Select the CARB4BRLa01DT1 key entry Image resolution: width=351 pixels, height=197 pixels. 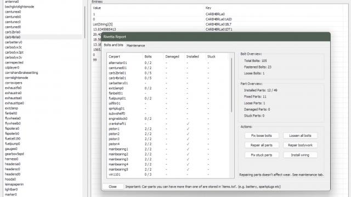click(219, 29)
